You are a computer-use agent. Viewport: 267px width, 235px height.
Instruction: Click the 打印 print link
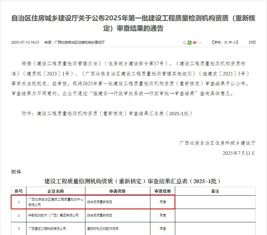(x=252, y=42)
